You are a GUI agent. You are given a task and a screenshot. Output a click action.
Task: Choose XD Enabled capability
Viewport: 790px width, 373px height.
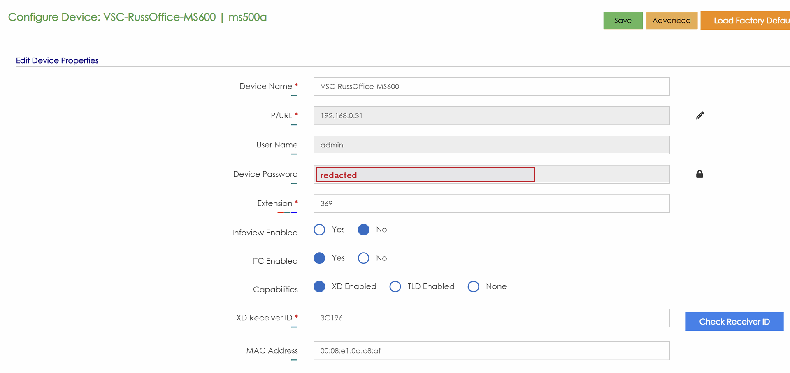(319, 286)
